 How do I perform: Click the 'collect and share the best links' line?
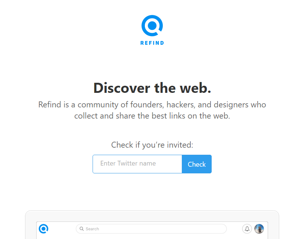pyautogui.click(x=152, y=116)
